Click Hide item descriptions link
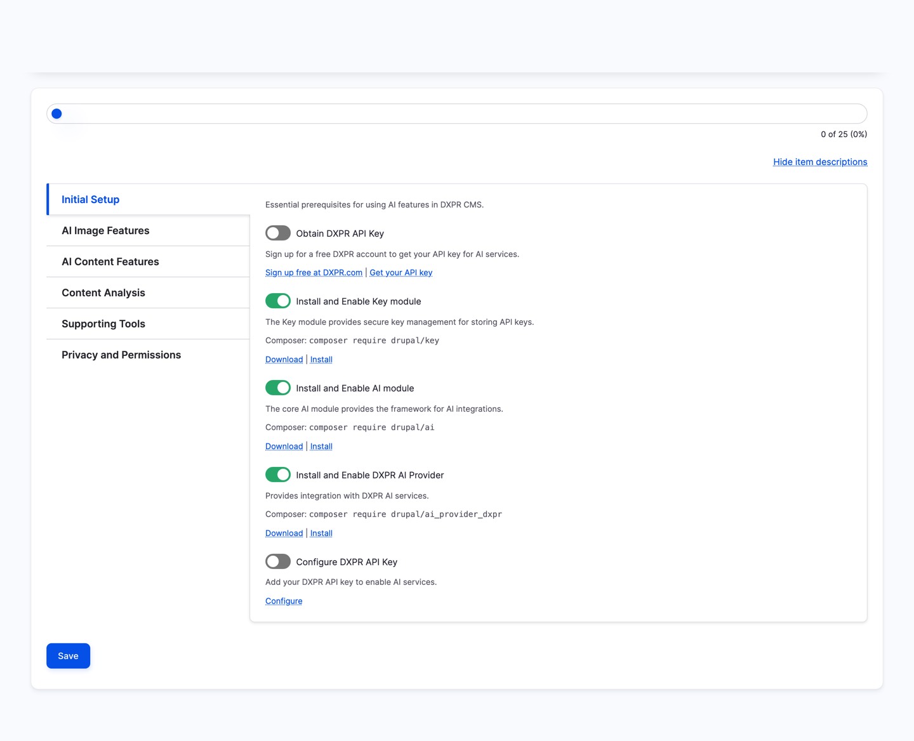Viewport: 914px width, 741px height. [820, 162]
